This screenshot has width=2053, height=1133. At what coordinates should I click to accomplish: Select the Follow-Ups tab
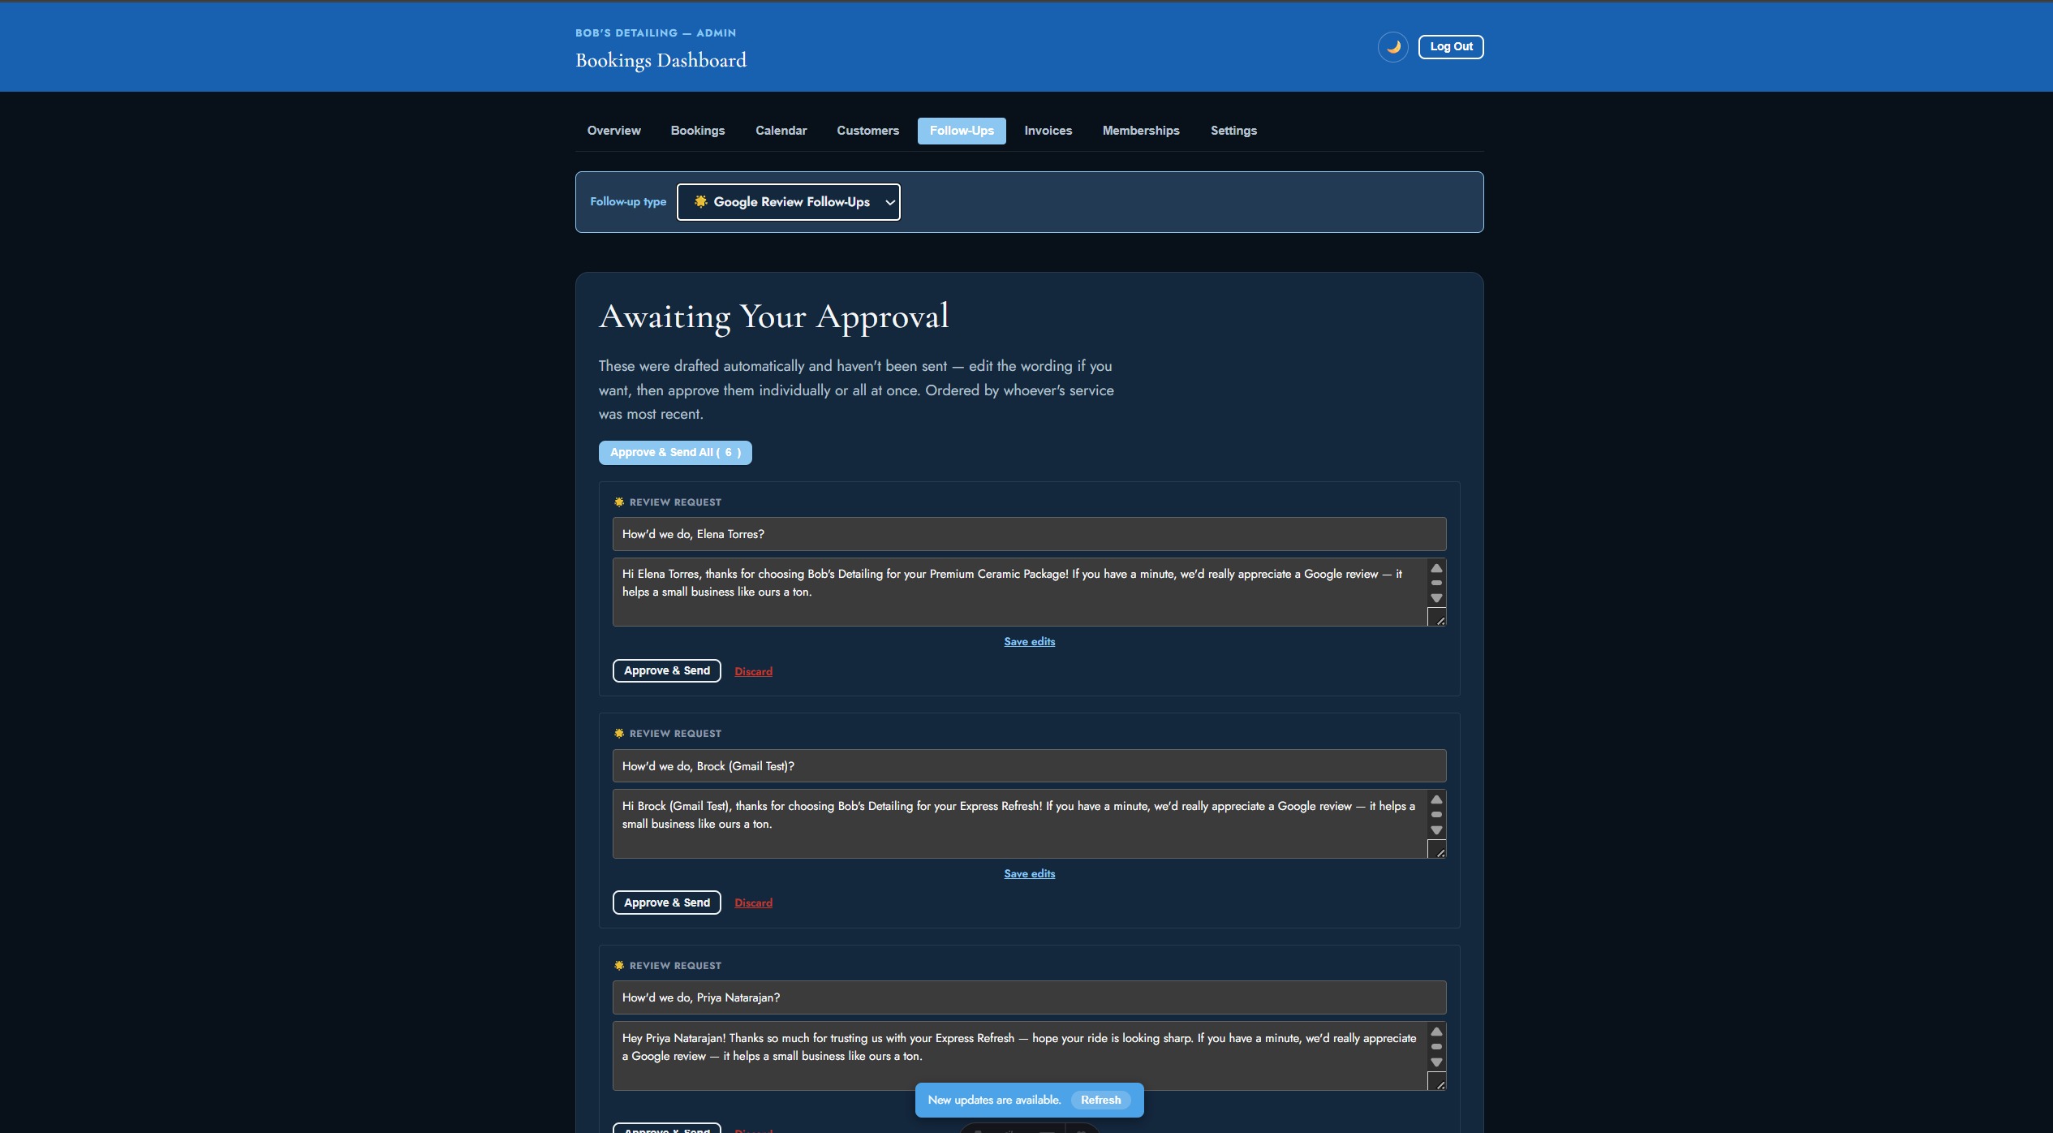pos(962,131)
